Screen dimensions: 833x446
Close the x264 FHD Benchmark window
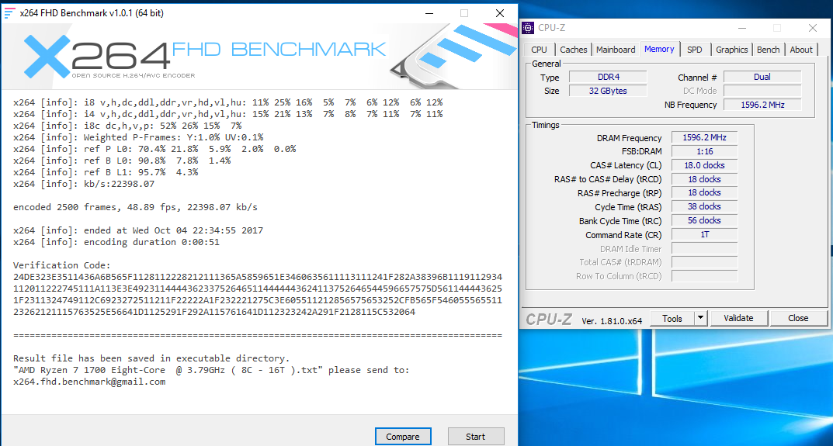tap(500, 14)
